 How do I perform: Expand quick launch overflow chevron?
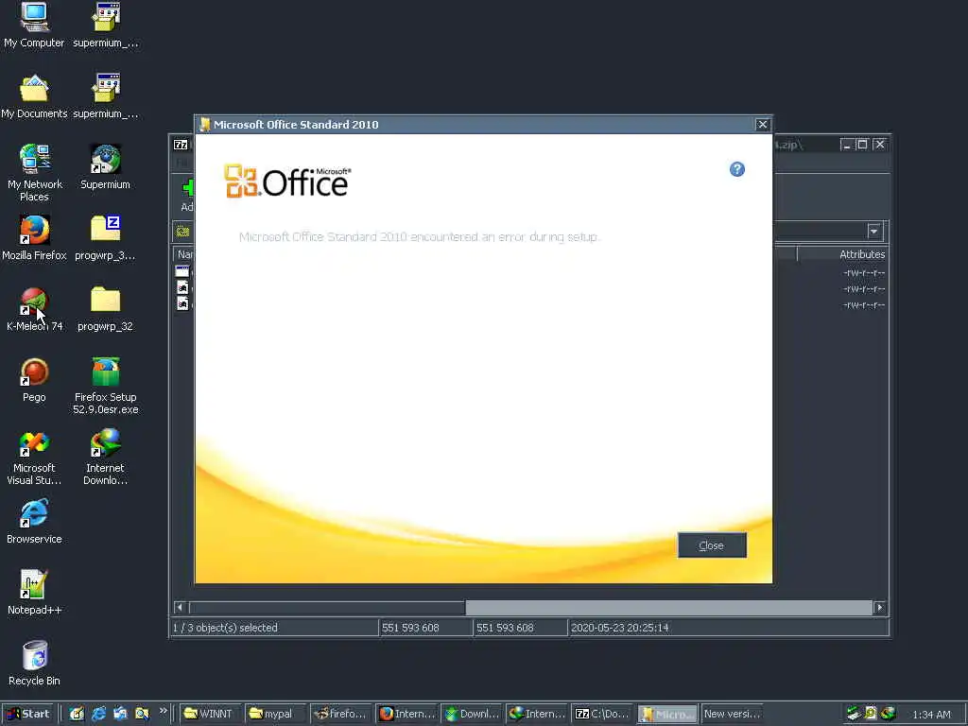pos(163,711)
